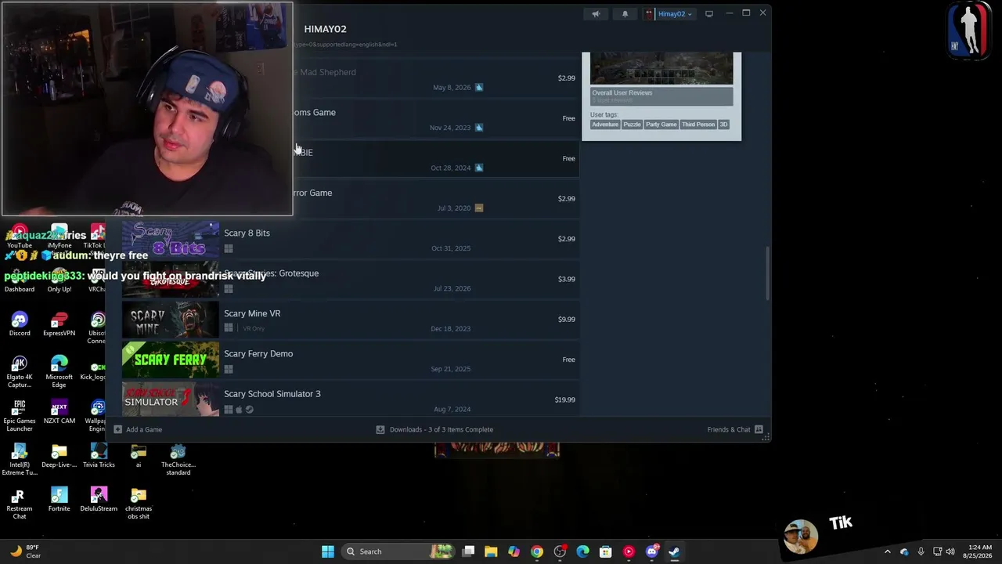Open Google Chrome from the taskbar

pos(536,551)
